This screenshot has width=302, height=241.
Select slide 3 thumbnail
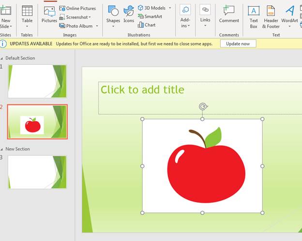point(37,172)
